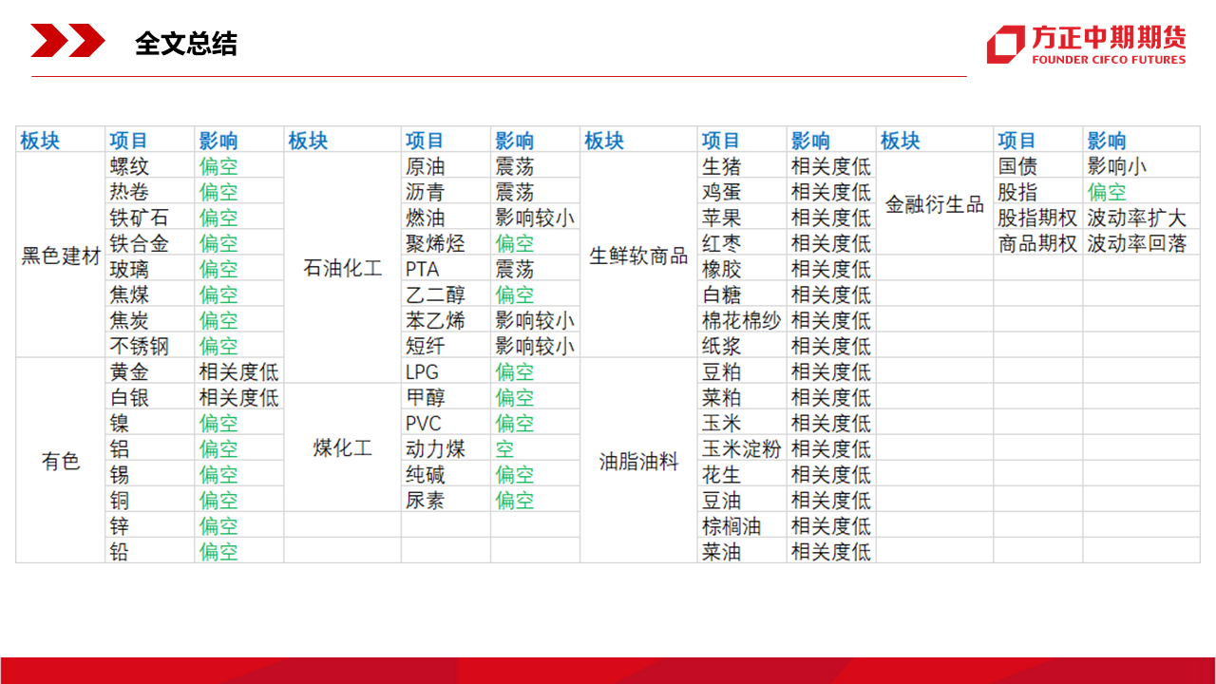Image resolution: width=1216 pixels, height=684 pixels.
Task: Click the 短纤 item cell
Action: click(446, 346)
